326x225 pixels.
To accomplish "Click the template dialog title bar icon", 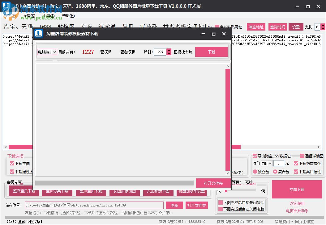I will point(39,34).
